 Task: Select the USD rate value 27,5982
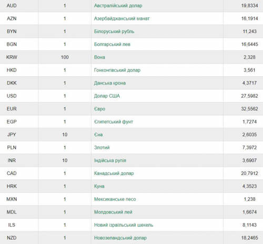click(249, 96)
